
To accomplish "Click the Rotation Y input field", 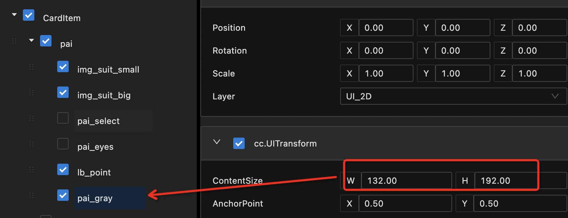I will pyautogui.click(x=462, y=51).
